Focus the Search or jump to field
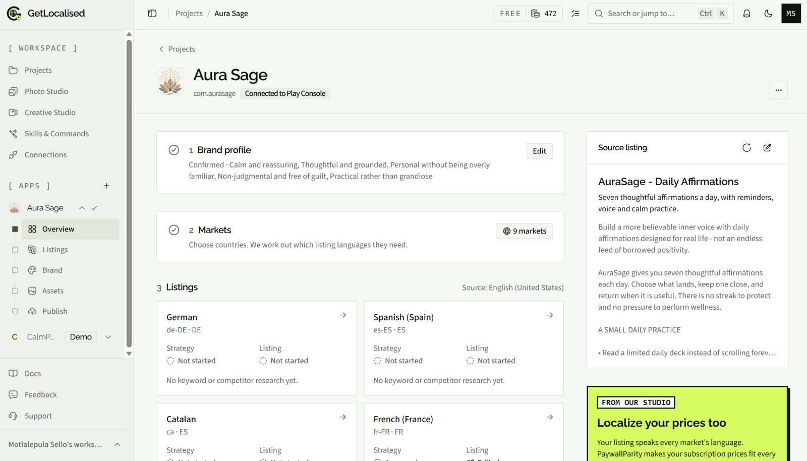 pyautogui.click(x=661, y=14)
